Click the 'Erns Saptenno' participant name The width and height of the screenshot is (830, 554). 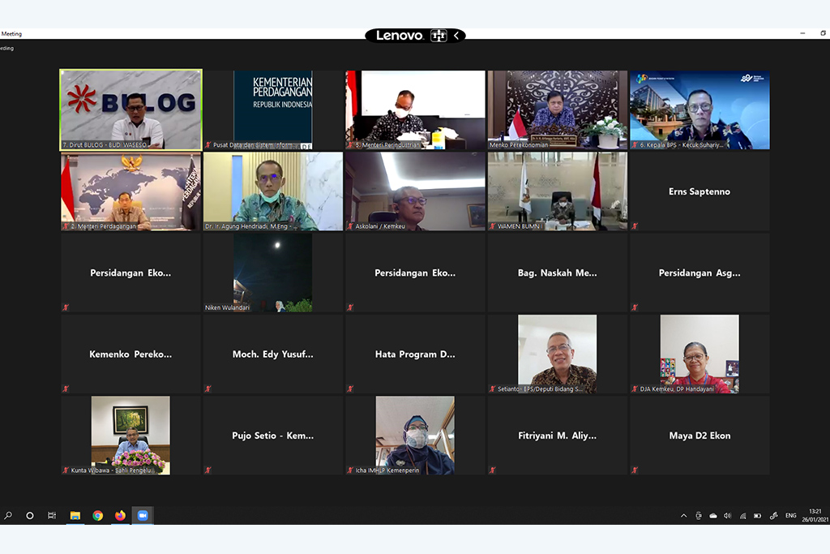pyautogui.click(x=700, y=191)
